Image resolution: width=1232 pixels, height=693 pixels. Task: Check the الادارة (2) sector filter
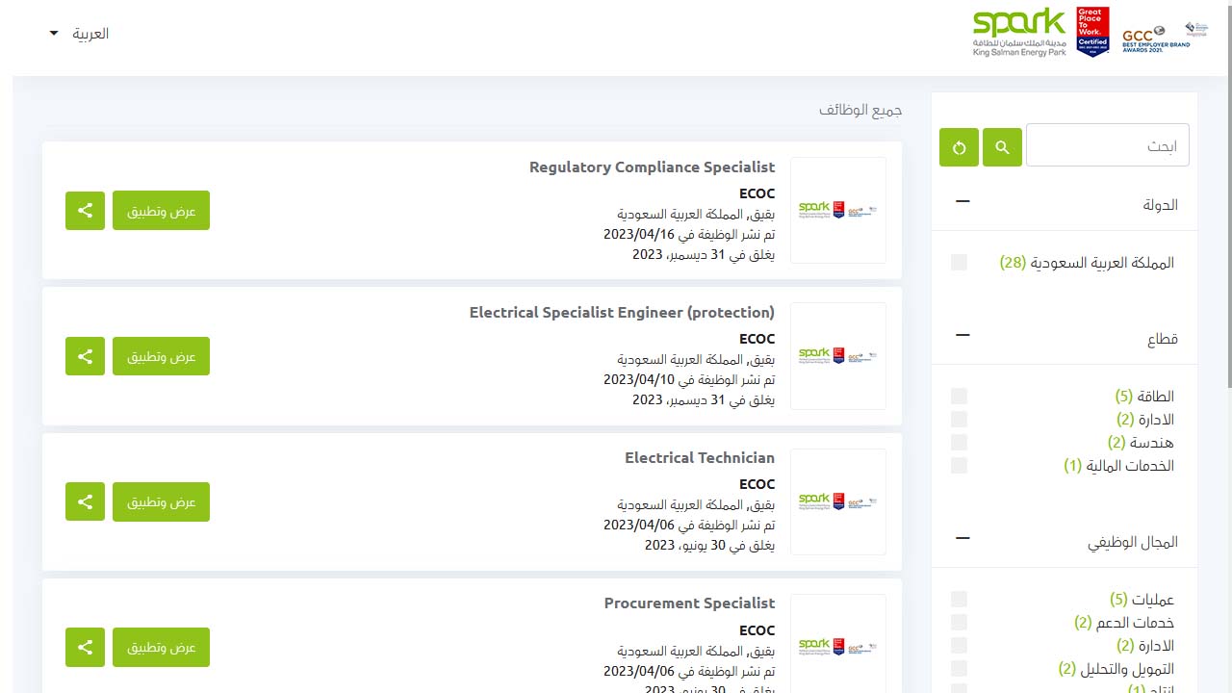959,419
